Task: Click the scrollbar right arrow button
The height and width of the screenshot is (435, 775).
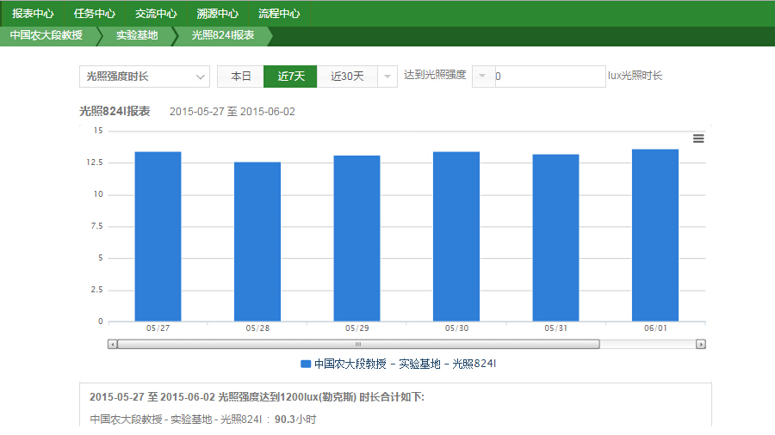Action: tap(701, 344)
